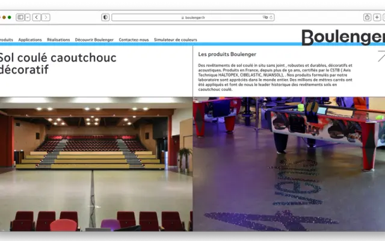Click the green window zoom button
Viewport: 385px width, 241px height.
pyautogui.click(x=10, y=17)
